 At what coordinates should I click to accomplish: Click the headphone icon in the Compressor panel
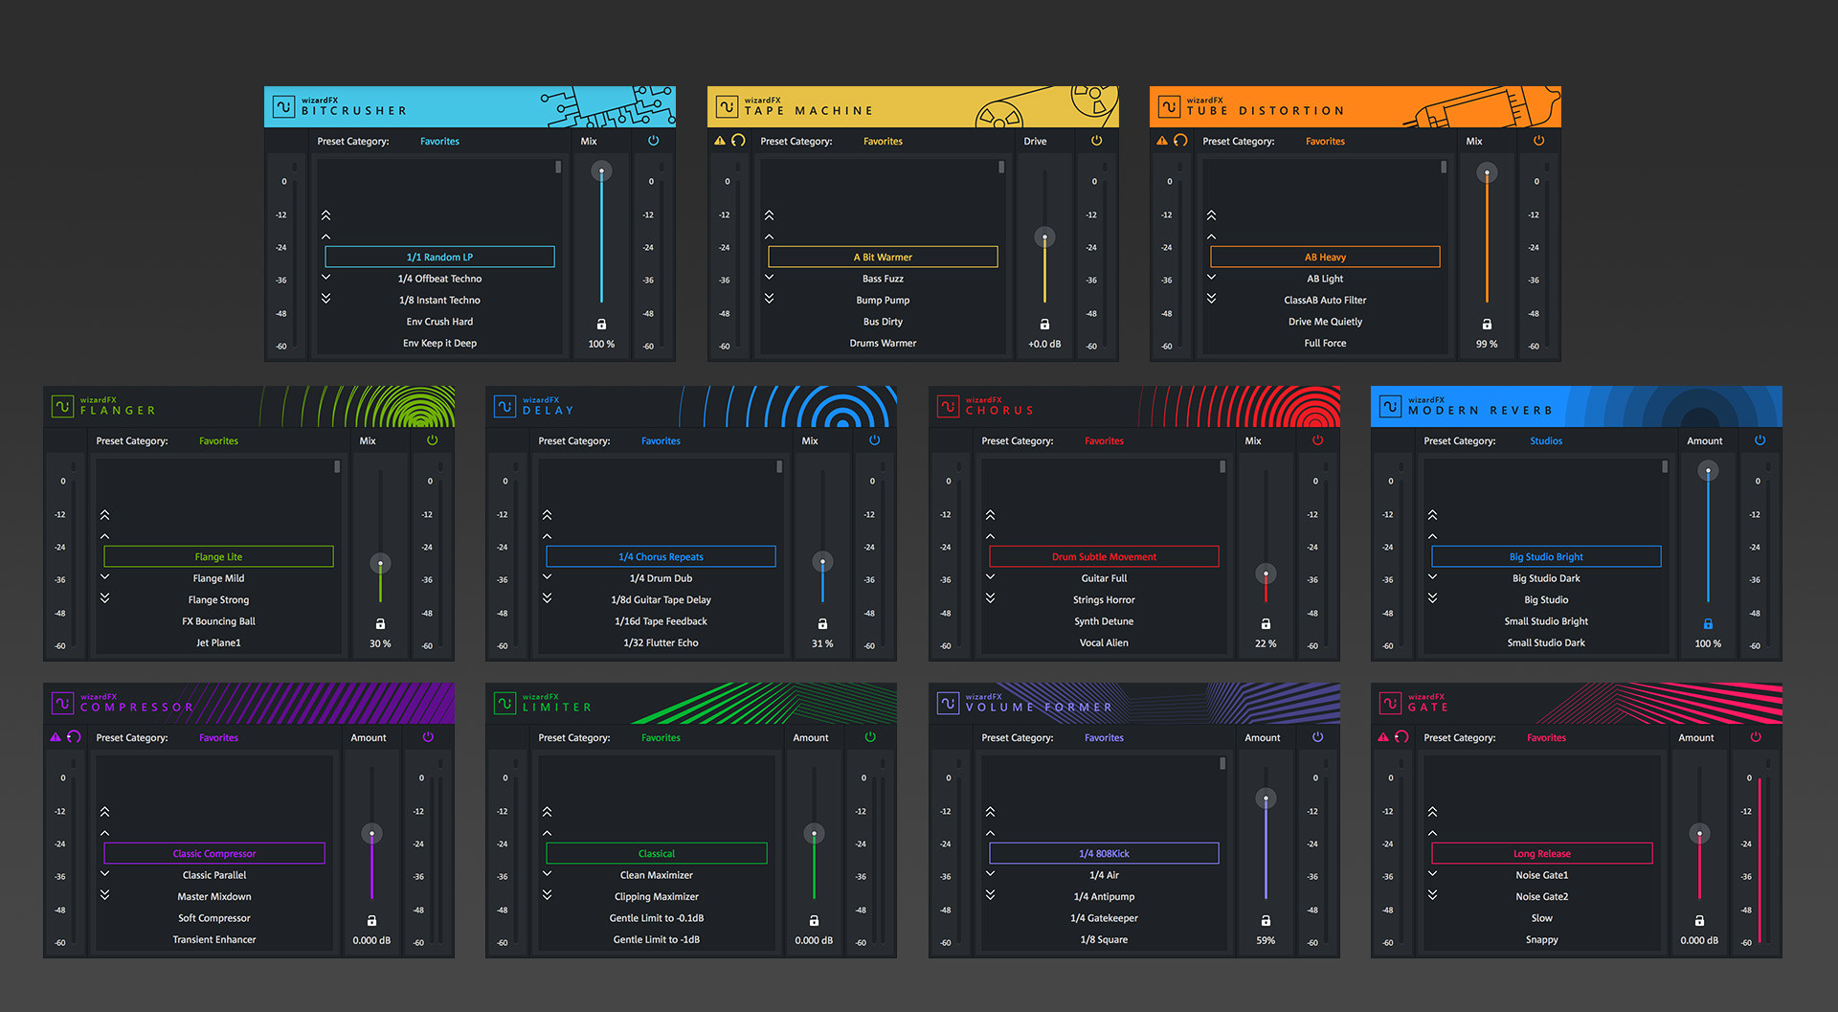tap(74, 737)
